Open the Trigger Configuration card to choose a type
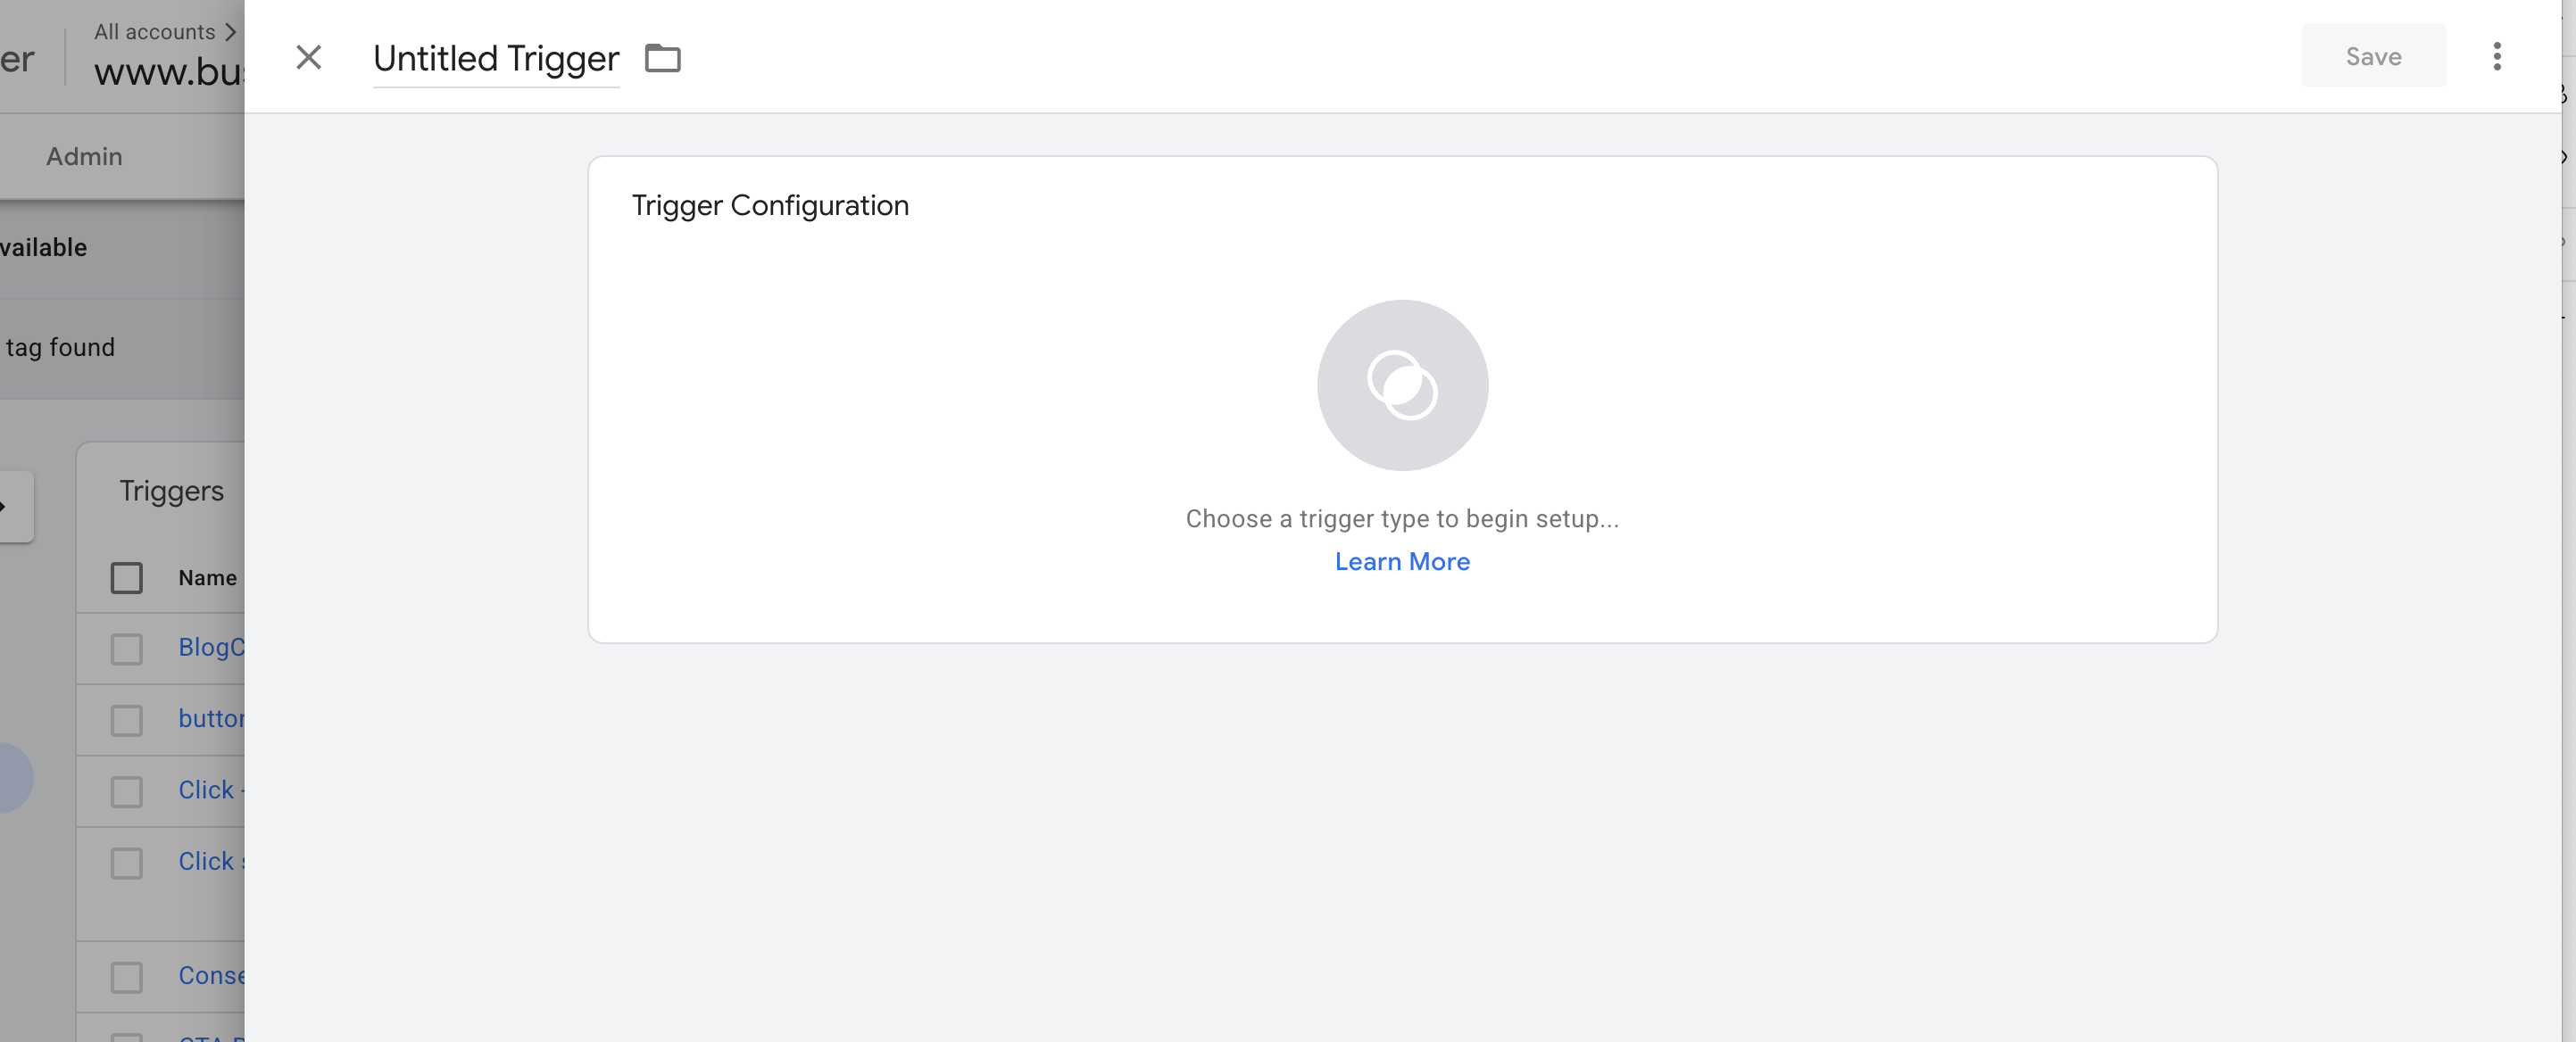 click(1401, 400)
